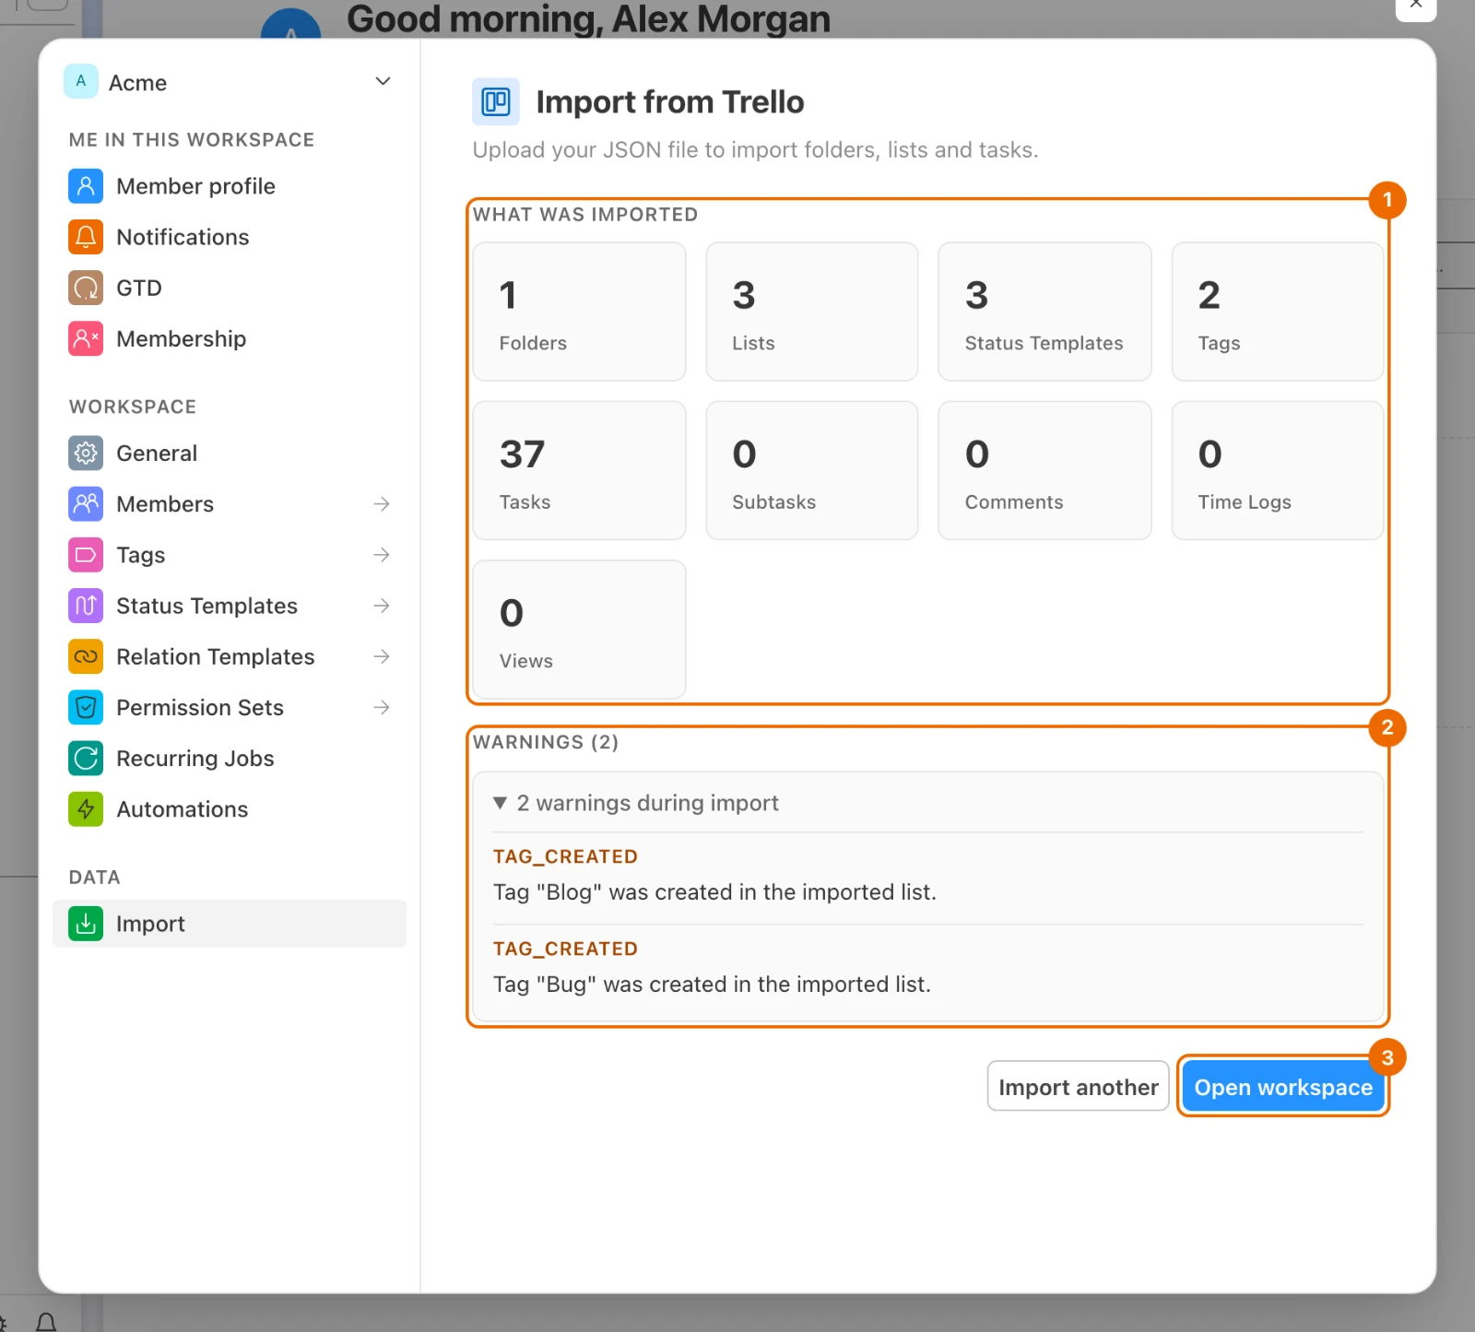
Task: Select the Import item under Data
Action: [x=230, y=923]
